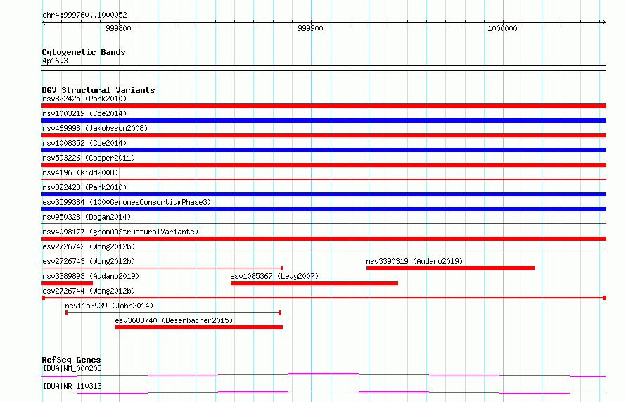Click the thin red line under nsv1153939
The width and height of the screenshot is (626, 402).
[173, 313]
